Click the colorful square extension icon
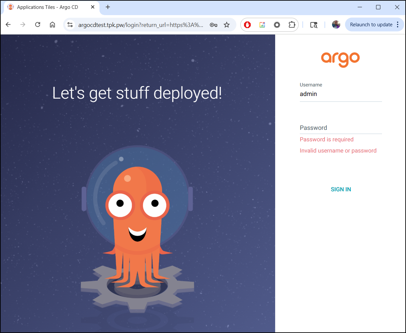 tap(262, 25)
